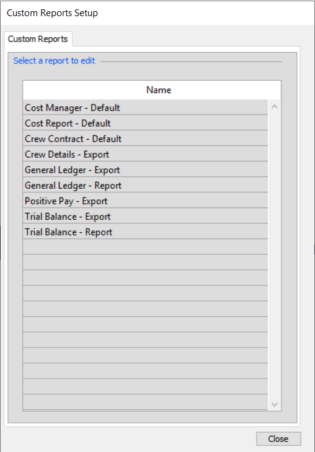Choose Crew Contract - Default report
The height and width of the screenshot is (452, 315).
pos(145,138)
